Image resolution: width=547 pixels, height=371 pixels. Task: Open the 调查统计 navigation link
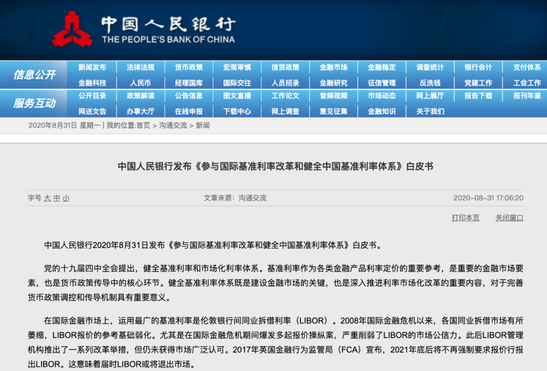(x=430, y=67)
